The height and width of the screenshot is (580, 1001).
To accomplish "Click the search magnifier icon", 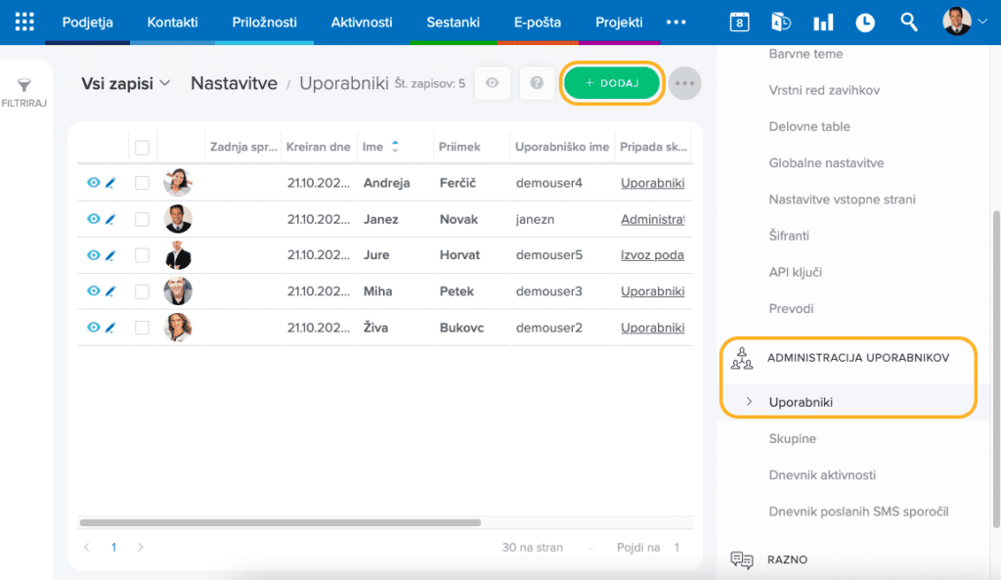I will pos(909,22).
